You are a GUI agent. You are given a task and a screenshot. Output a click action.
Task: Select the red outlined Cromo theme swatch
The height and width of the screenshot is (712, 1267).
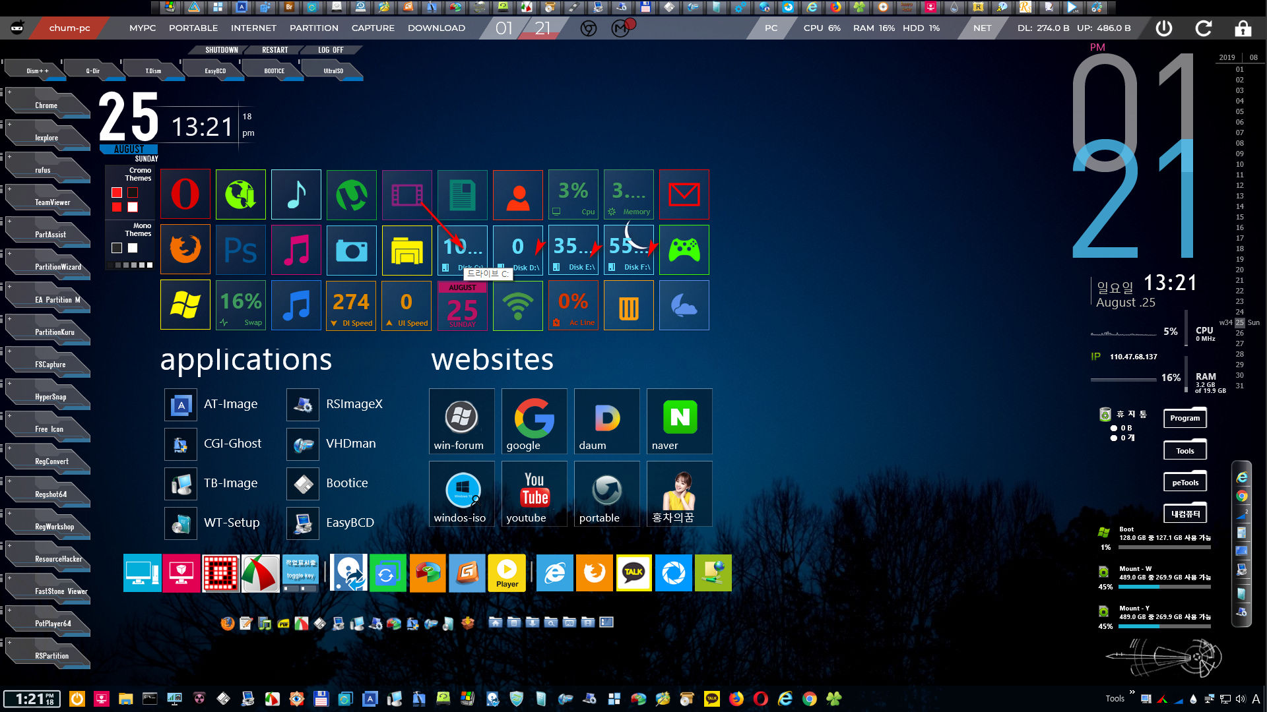(x=133, y=193)
